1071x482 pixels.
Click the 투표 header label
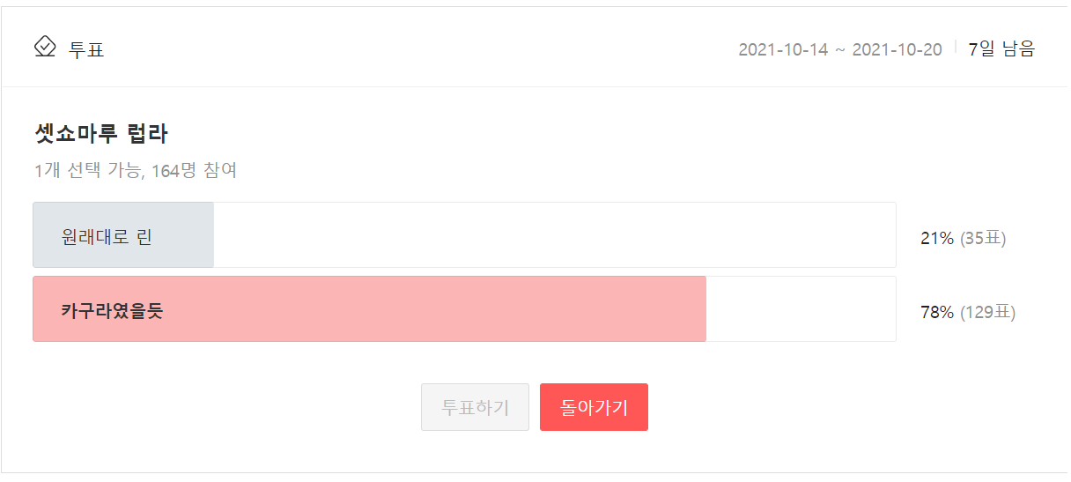(86, 49)
